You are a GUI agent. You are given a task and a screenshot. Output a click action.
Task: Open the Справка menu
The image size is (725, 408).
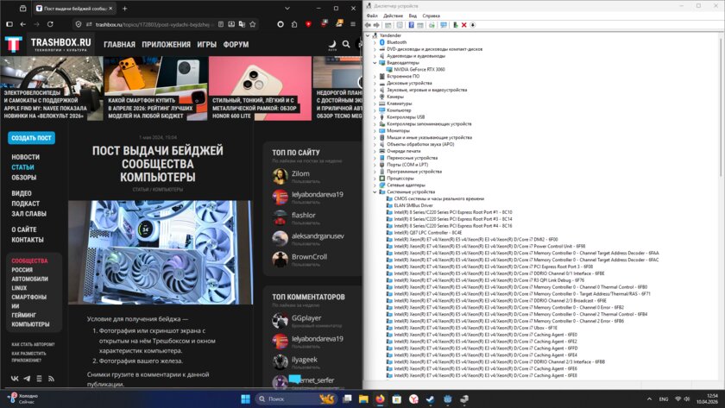[432, 16]
